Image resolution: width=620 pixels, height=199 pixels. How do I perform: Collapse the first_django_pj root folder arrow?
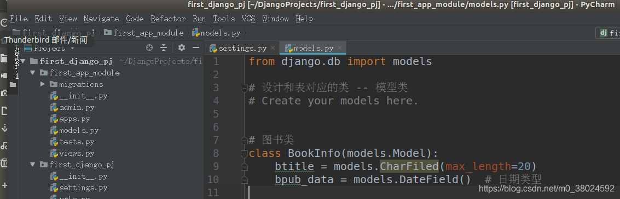click(23, 61)
